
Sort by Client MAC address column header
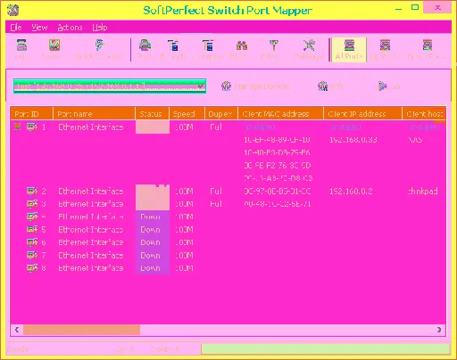coord(280,114)
